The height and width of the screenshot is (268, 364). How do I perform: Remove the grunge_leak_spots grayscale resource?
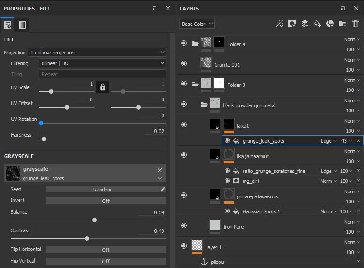click(160, 170)
